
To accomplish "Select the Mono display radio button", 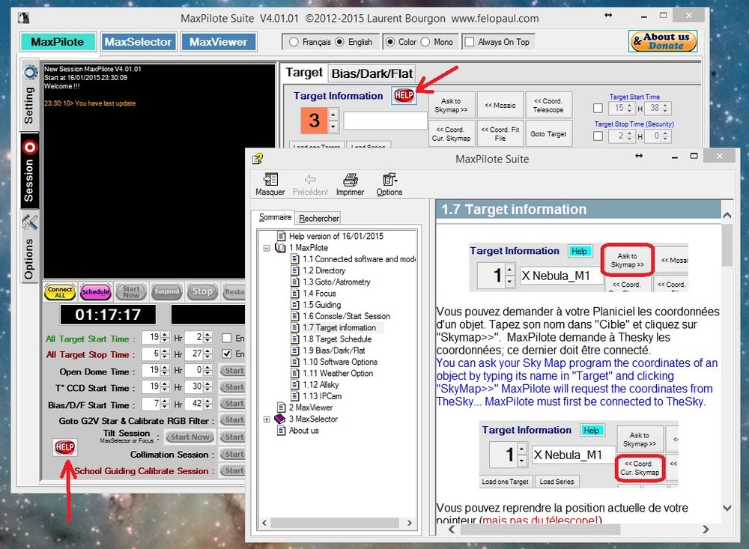I will click(425, 42).
